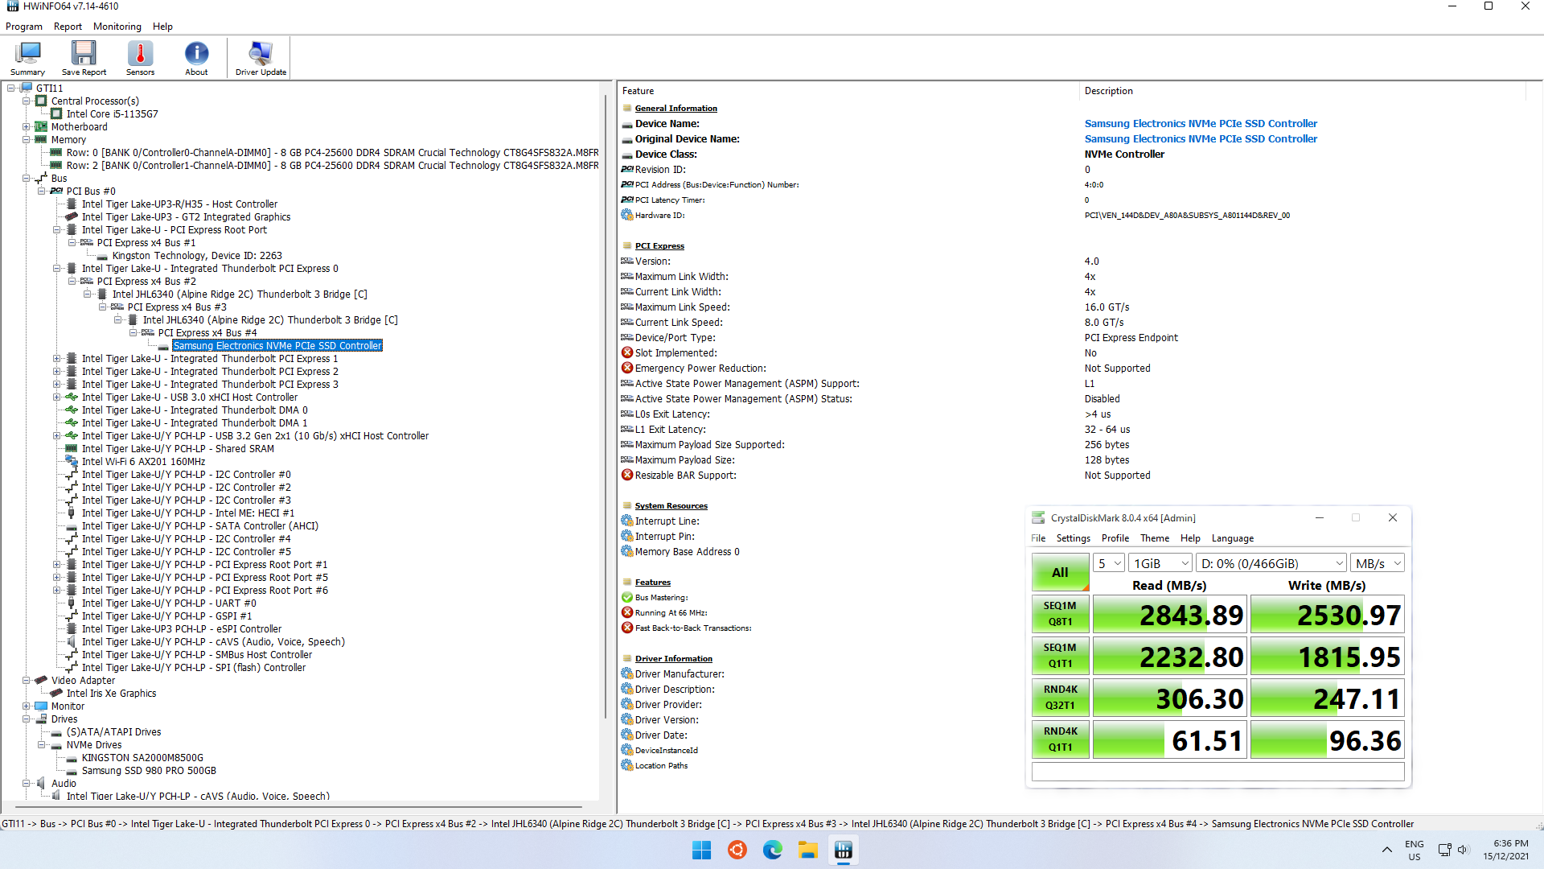
Task: Run the SEQ1M Q1T1 test
Action: pyautogui.click(x=1060, y=656)
